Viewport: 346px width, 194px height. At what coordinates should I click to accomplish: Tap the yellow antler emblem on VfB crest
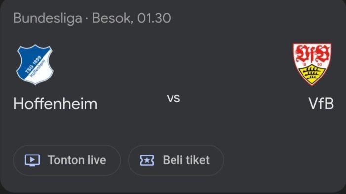[312, 75]
